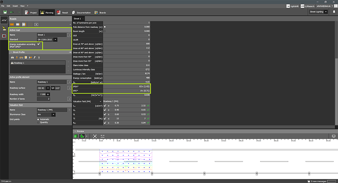
Task: Open the Insert menu
Action: [14, 6]
